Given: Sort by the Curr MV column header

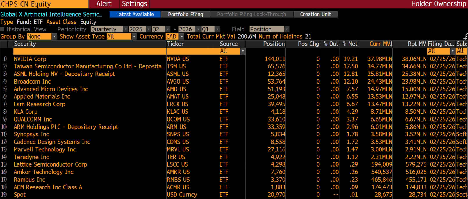Looking at the screenshot, I should click(380, 44).
